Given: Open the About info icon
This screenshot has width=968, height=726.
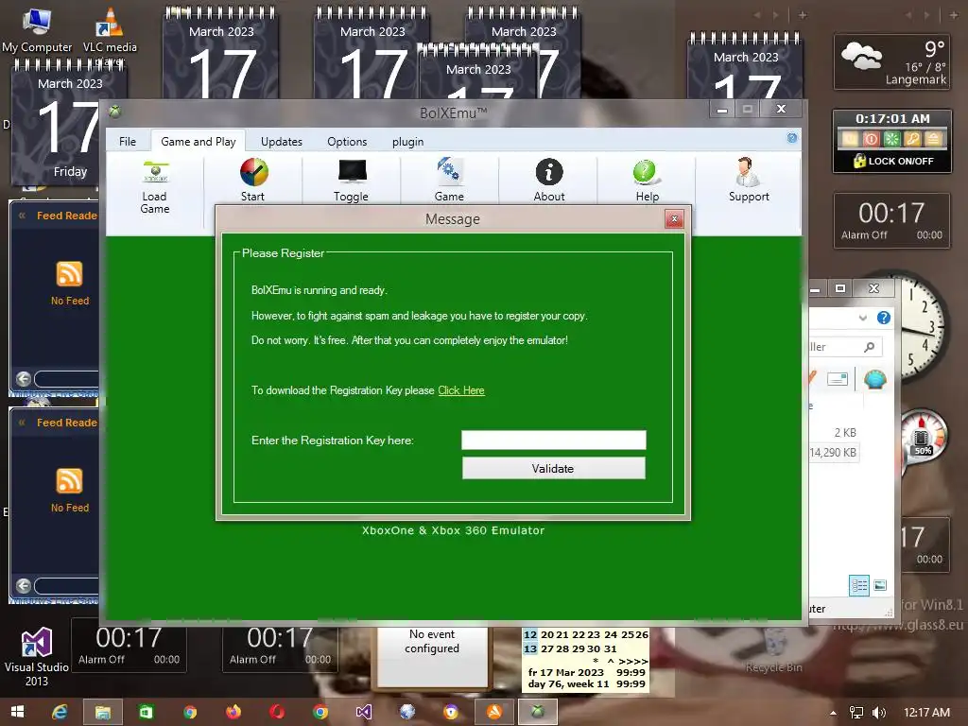Looking at the screenshot, I should 549,172.
